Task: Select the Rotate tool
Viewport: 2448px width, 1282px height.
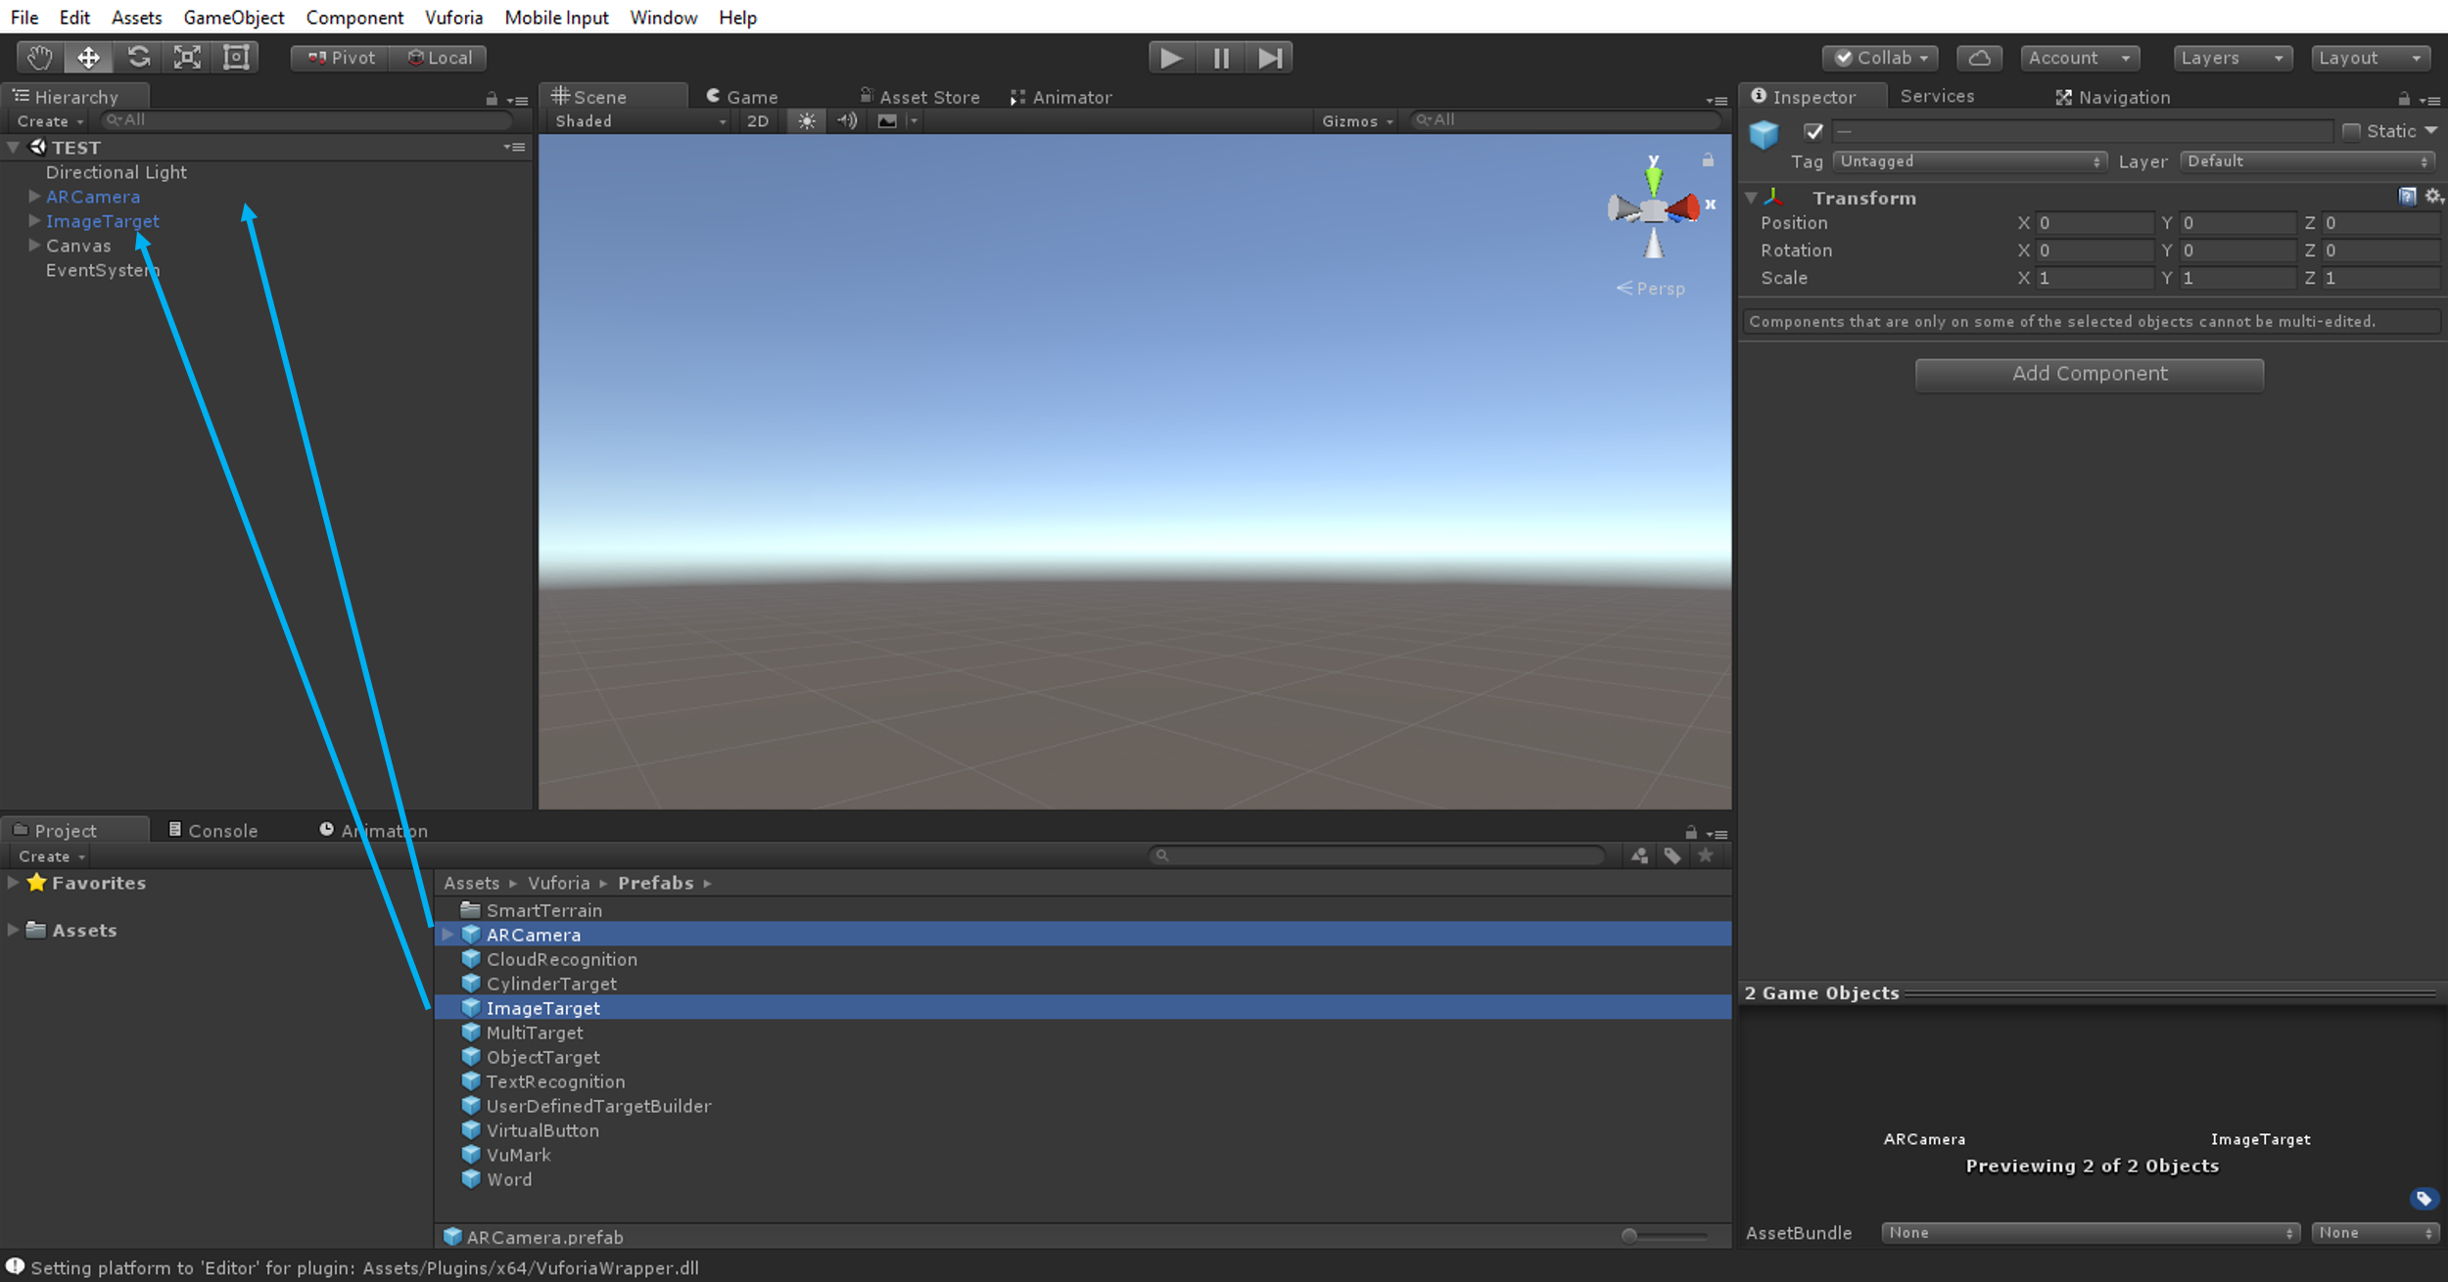Action: coord(138,58)
